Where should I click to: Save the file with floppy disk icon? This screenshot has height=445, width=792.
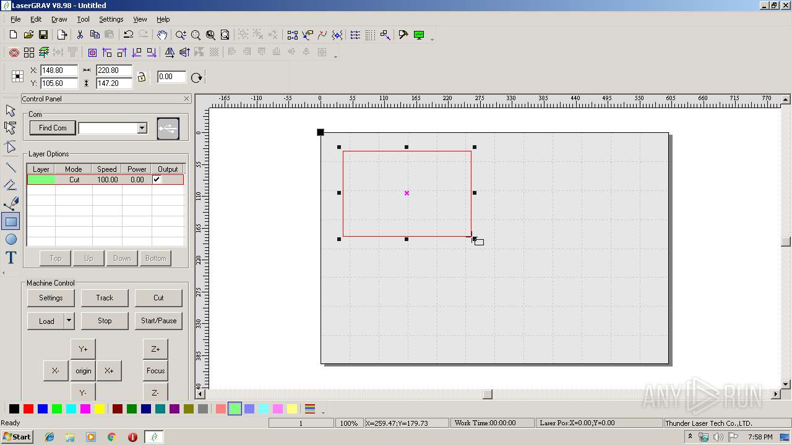(43, 35)
